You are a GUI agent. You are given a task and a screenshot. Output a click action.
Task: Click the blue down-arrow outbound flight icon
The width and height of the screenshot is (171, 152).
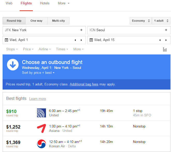(x=13, y=65)
